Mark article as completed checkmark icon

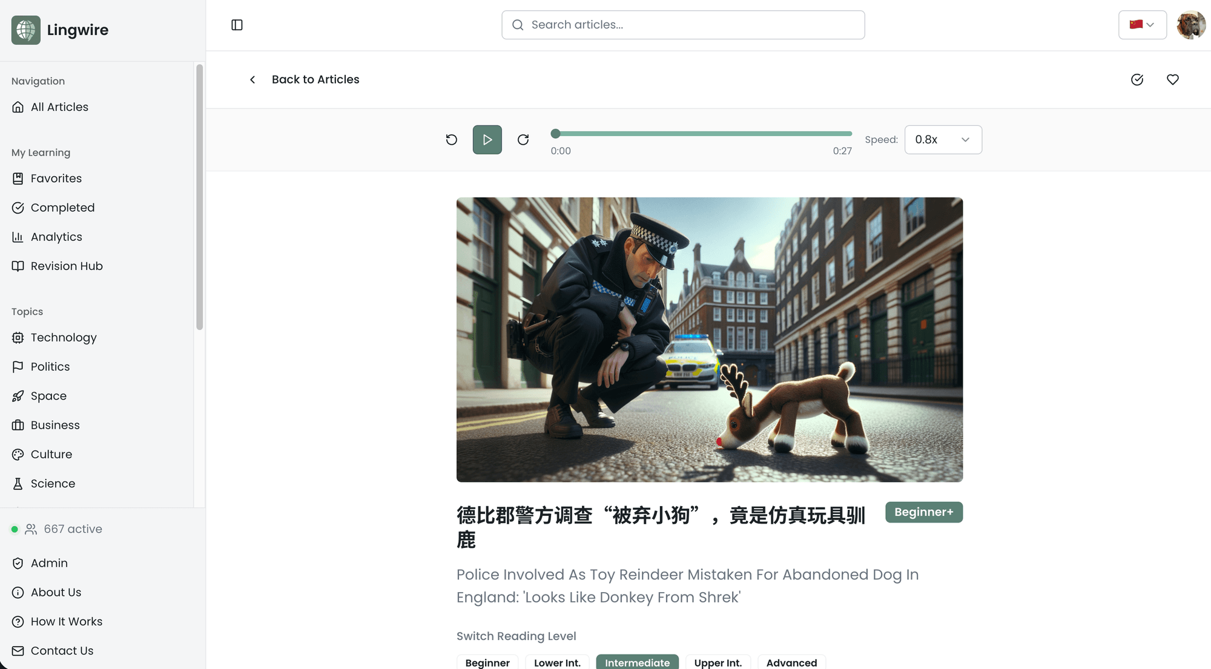tap(1137, 80)
